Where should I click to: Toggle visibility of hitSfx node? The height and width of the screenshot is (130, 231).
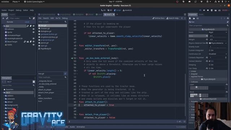tap(34, 45)
